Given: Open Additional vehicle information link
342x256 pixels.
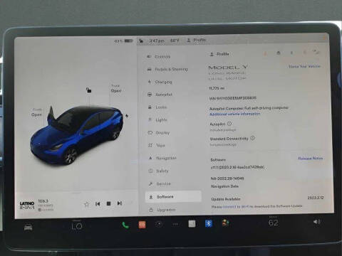Looking at the screenshot, I should 234,114.
